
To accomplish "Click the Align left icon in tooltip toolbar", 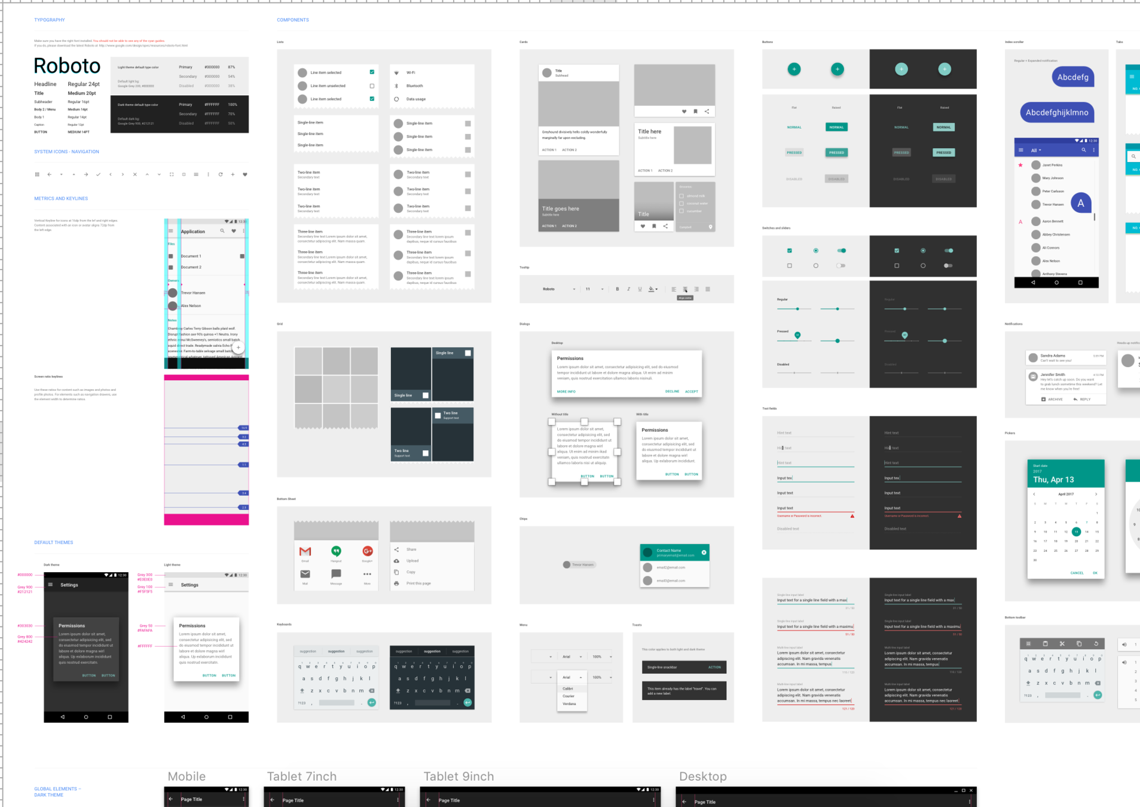I will 674,289.
